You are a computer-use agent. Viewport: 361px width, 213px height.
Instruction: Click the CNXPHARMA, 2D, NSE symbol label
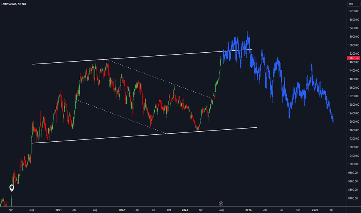14,4
